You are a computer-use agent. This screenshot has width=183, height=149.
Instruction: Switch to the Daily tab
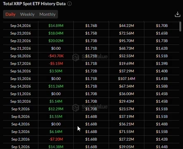[10, 14]
